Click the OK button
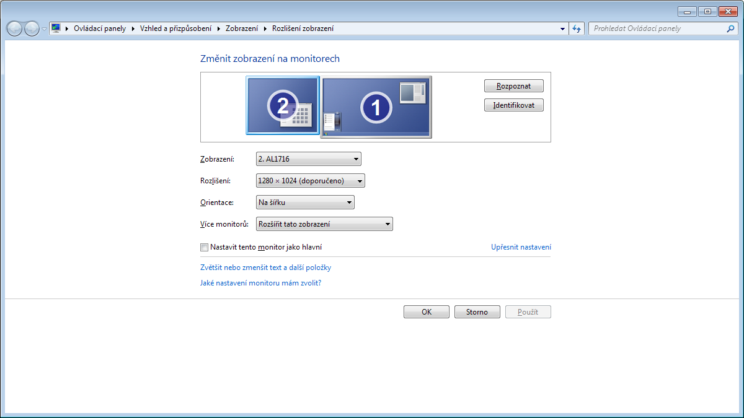The width and height of the screenshot is (744, 418). click(x=427, y=312)
